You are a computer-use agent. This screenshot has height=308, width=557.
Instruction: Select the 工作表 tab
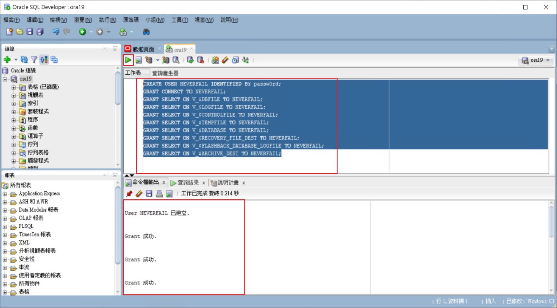click(x=133, y=73)
